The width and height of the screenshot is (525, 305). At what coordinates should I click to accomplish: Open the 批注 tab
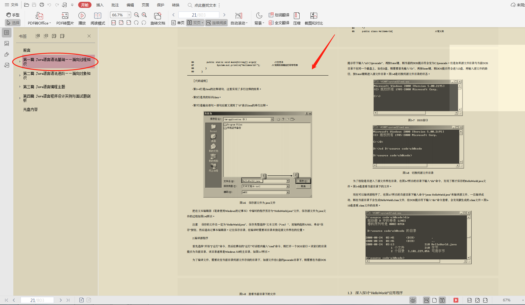coord(115,5)
